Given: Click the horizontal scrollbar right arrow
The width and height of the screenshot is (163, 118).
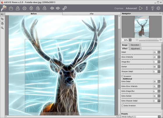Looking at the screenshot, I should pos(117,117).
